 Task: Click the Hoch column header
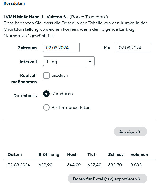[x=72, y=154]
